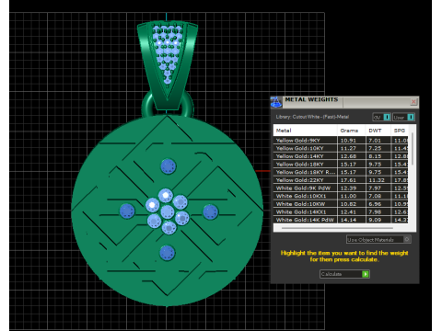This screenshot has width=442, height=331.
Task: Enable the Use Object Materials option
Action: 378,240
